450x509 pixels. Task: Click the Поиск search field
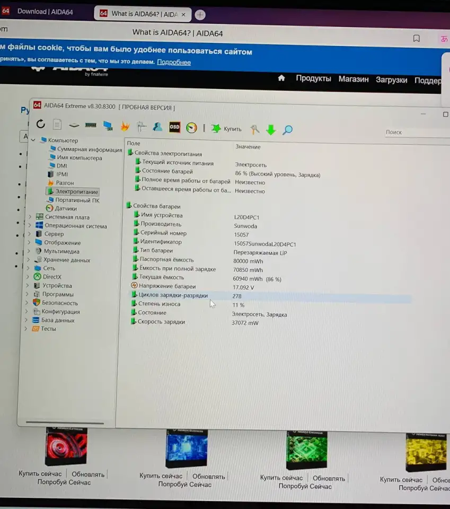(417, 133)
